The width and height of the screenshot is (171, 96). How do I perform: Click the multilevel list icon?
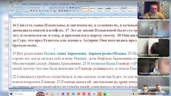[67, 8]
